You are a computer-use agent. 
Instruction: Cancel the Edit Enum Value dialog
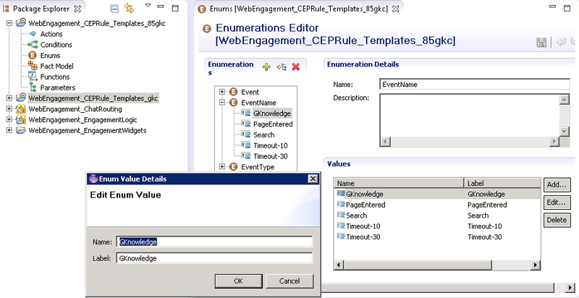click(289, 281)
